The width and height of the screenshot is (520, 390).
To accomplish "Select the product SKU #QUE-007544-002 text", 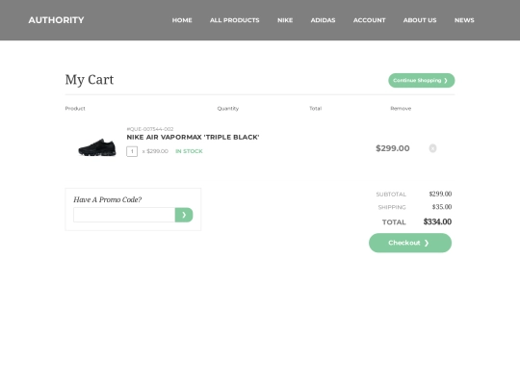I will (150, 129).
